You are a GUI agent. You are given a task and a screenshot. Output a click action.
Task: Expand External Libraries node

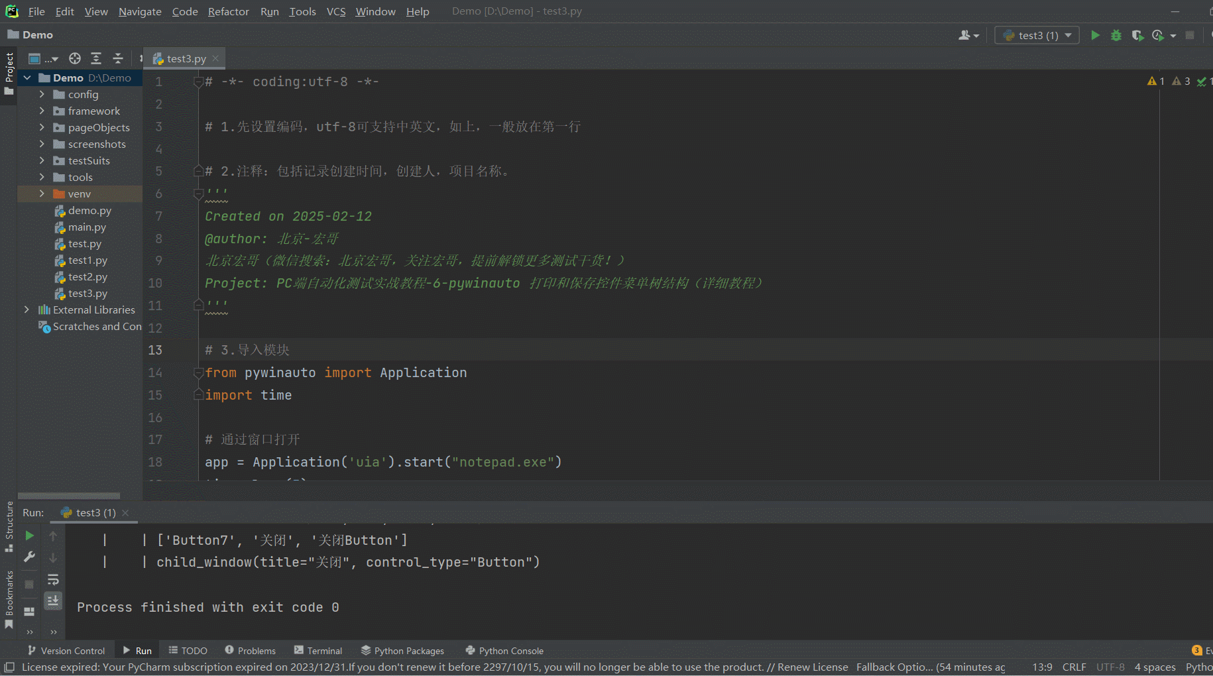(x=27, y=310)
